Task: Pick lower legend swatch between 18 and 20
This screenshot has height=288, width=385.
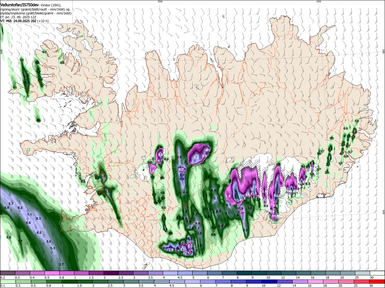Action: 331,281
